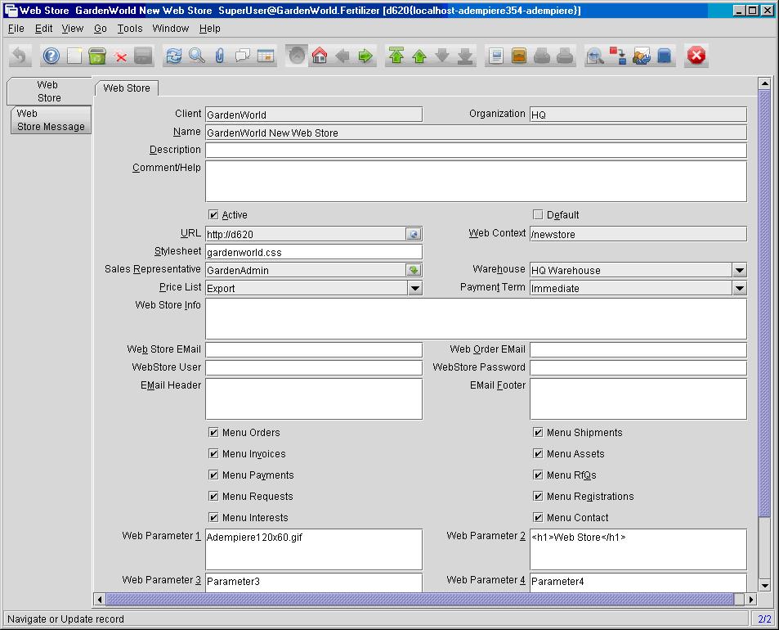Open the Edit menu

pyautogui.click(x=43, y=29)
